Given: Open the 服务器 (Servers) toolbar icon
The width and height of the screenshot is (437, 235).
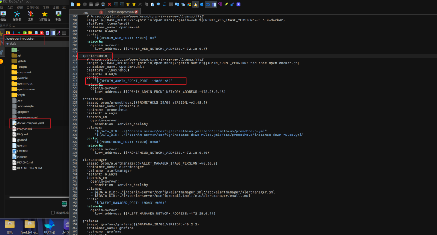Looking at the screenshot, I should click(17, 16).
